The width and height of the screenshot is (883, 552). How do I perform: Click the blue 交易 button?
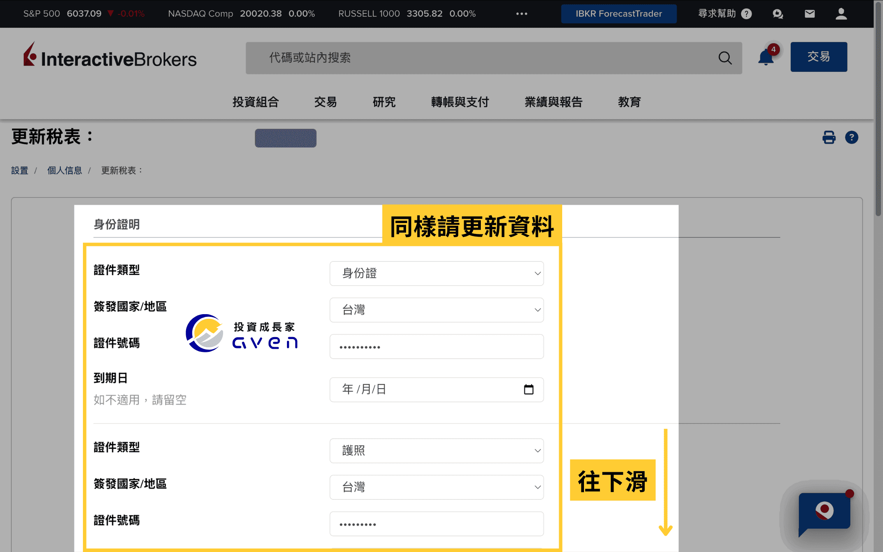coord(818,57)
